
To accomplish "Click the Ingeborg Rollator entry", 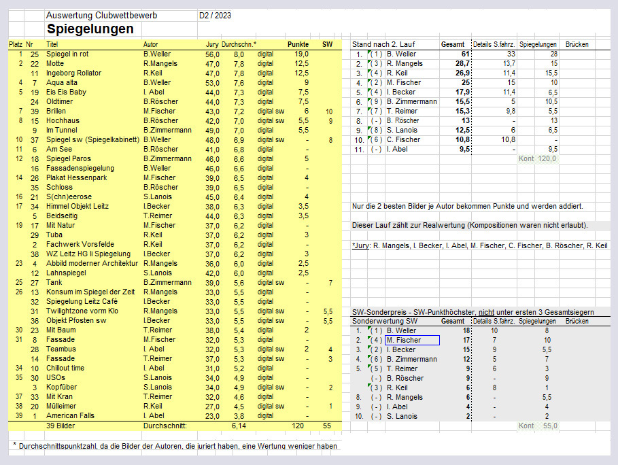I will tap(73, 73).
